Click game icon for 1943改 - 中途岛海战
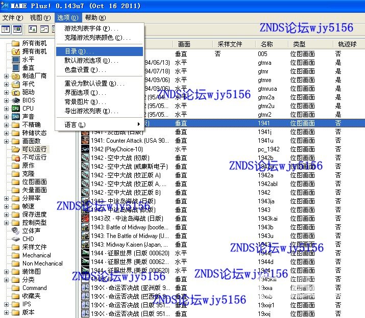This screenshot has height=318, width=365. 85,218
